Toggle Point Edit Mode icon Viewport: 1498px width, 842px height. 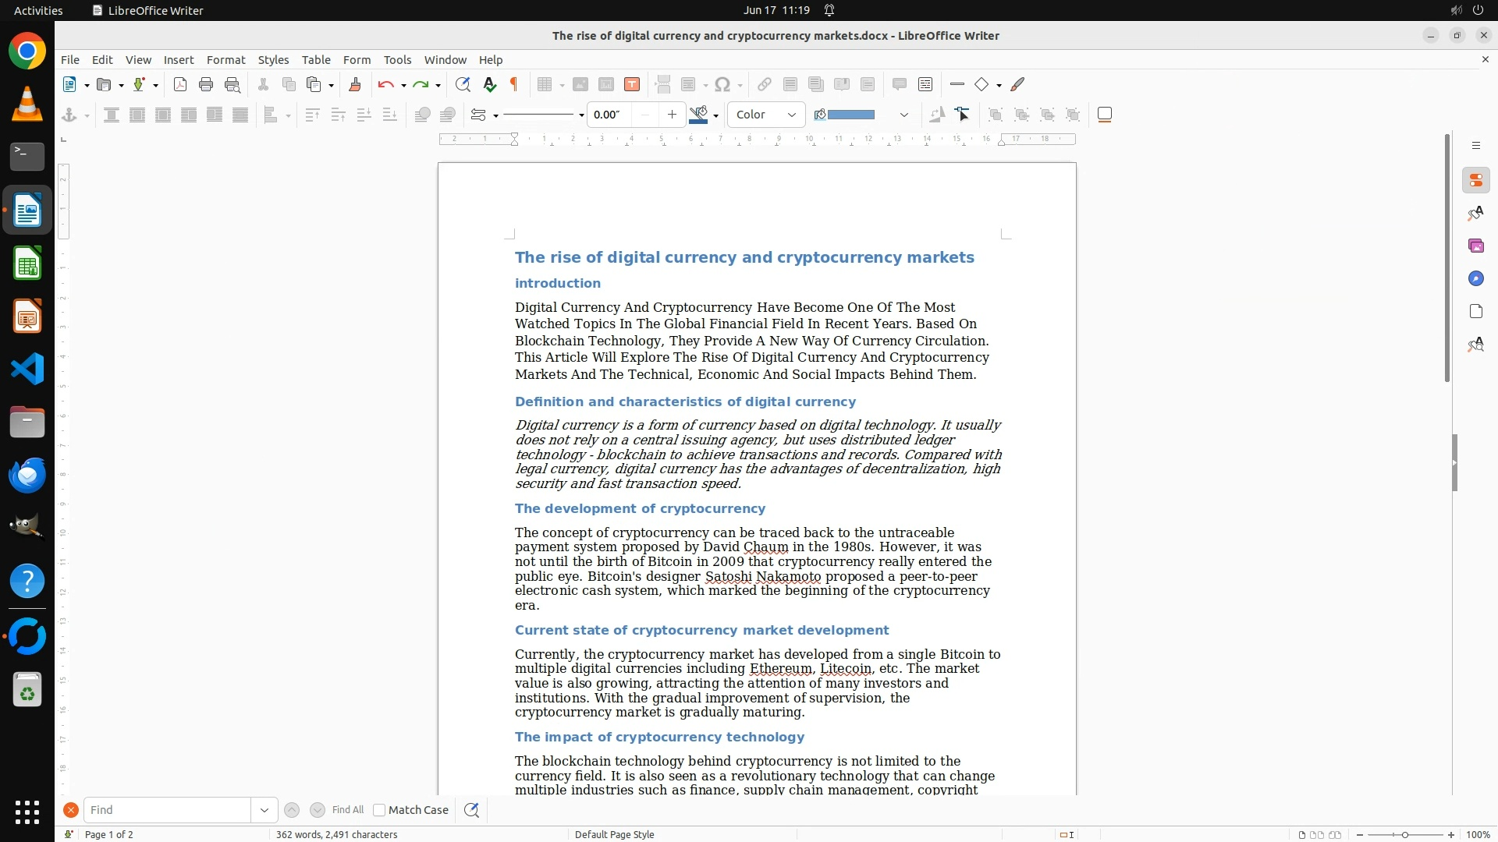point(963,115)
